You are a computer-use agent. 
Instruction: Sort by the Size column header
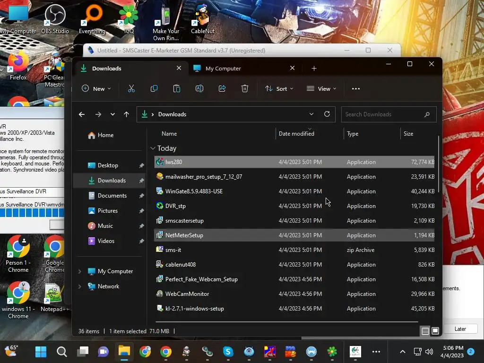(x=408, y=134)
